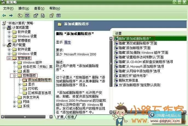Image resolution: width=188 pixels, height=126 pixels.
Task: Expand the Windows 组件 folder
Action: (14, 62)
